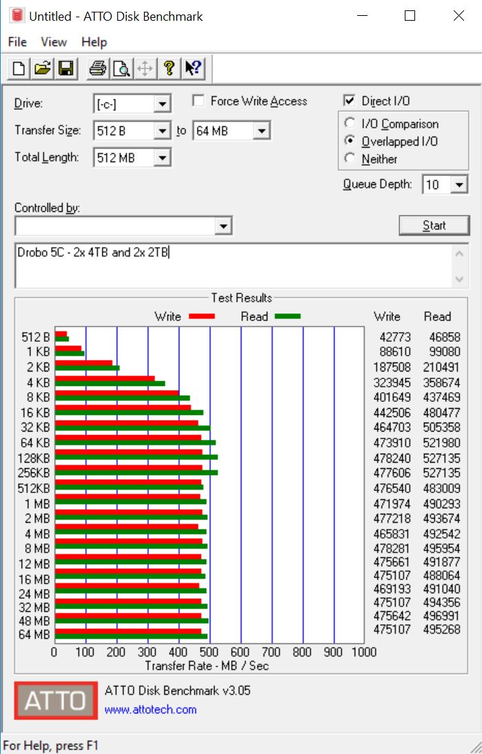This screenshot has height=754, width=482.
Task: Click the yellow question mark About icon
Action: 168,68
